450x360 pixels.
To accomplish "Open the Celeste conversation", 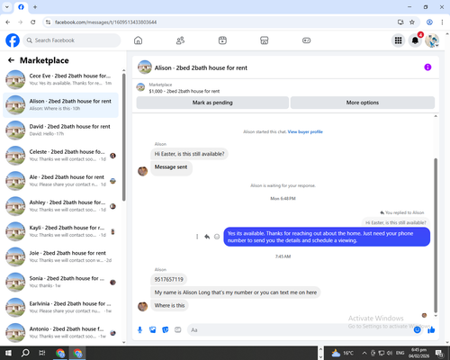I will click(60, 156).
